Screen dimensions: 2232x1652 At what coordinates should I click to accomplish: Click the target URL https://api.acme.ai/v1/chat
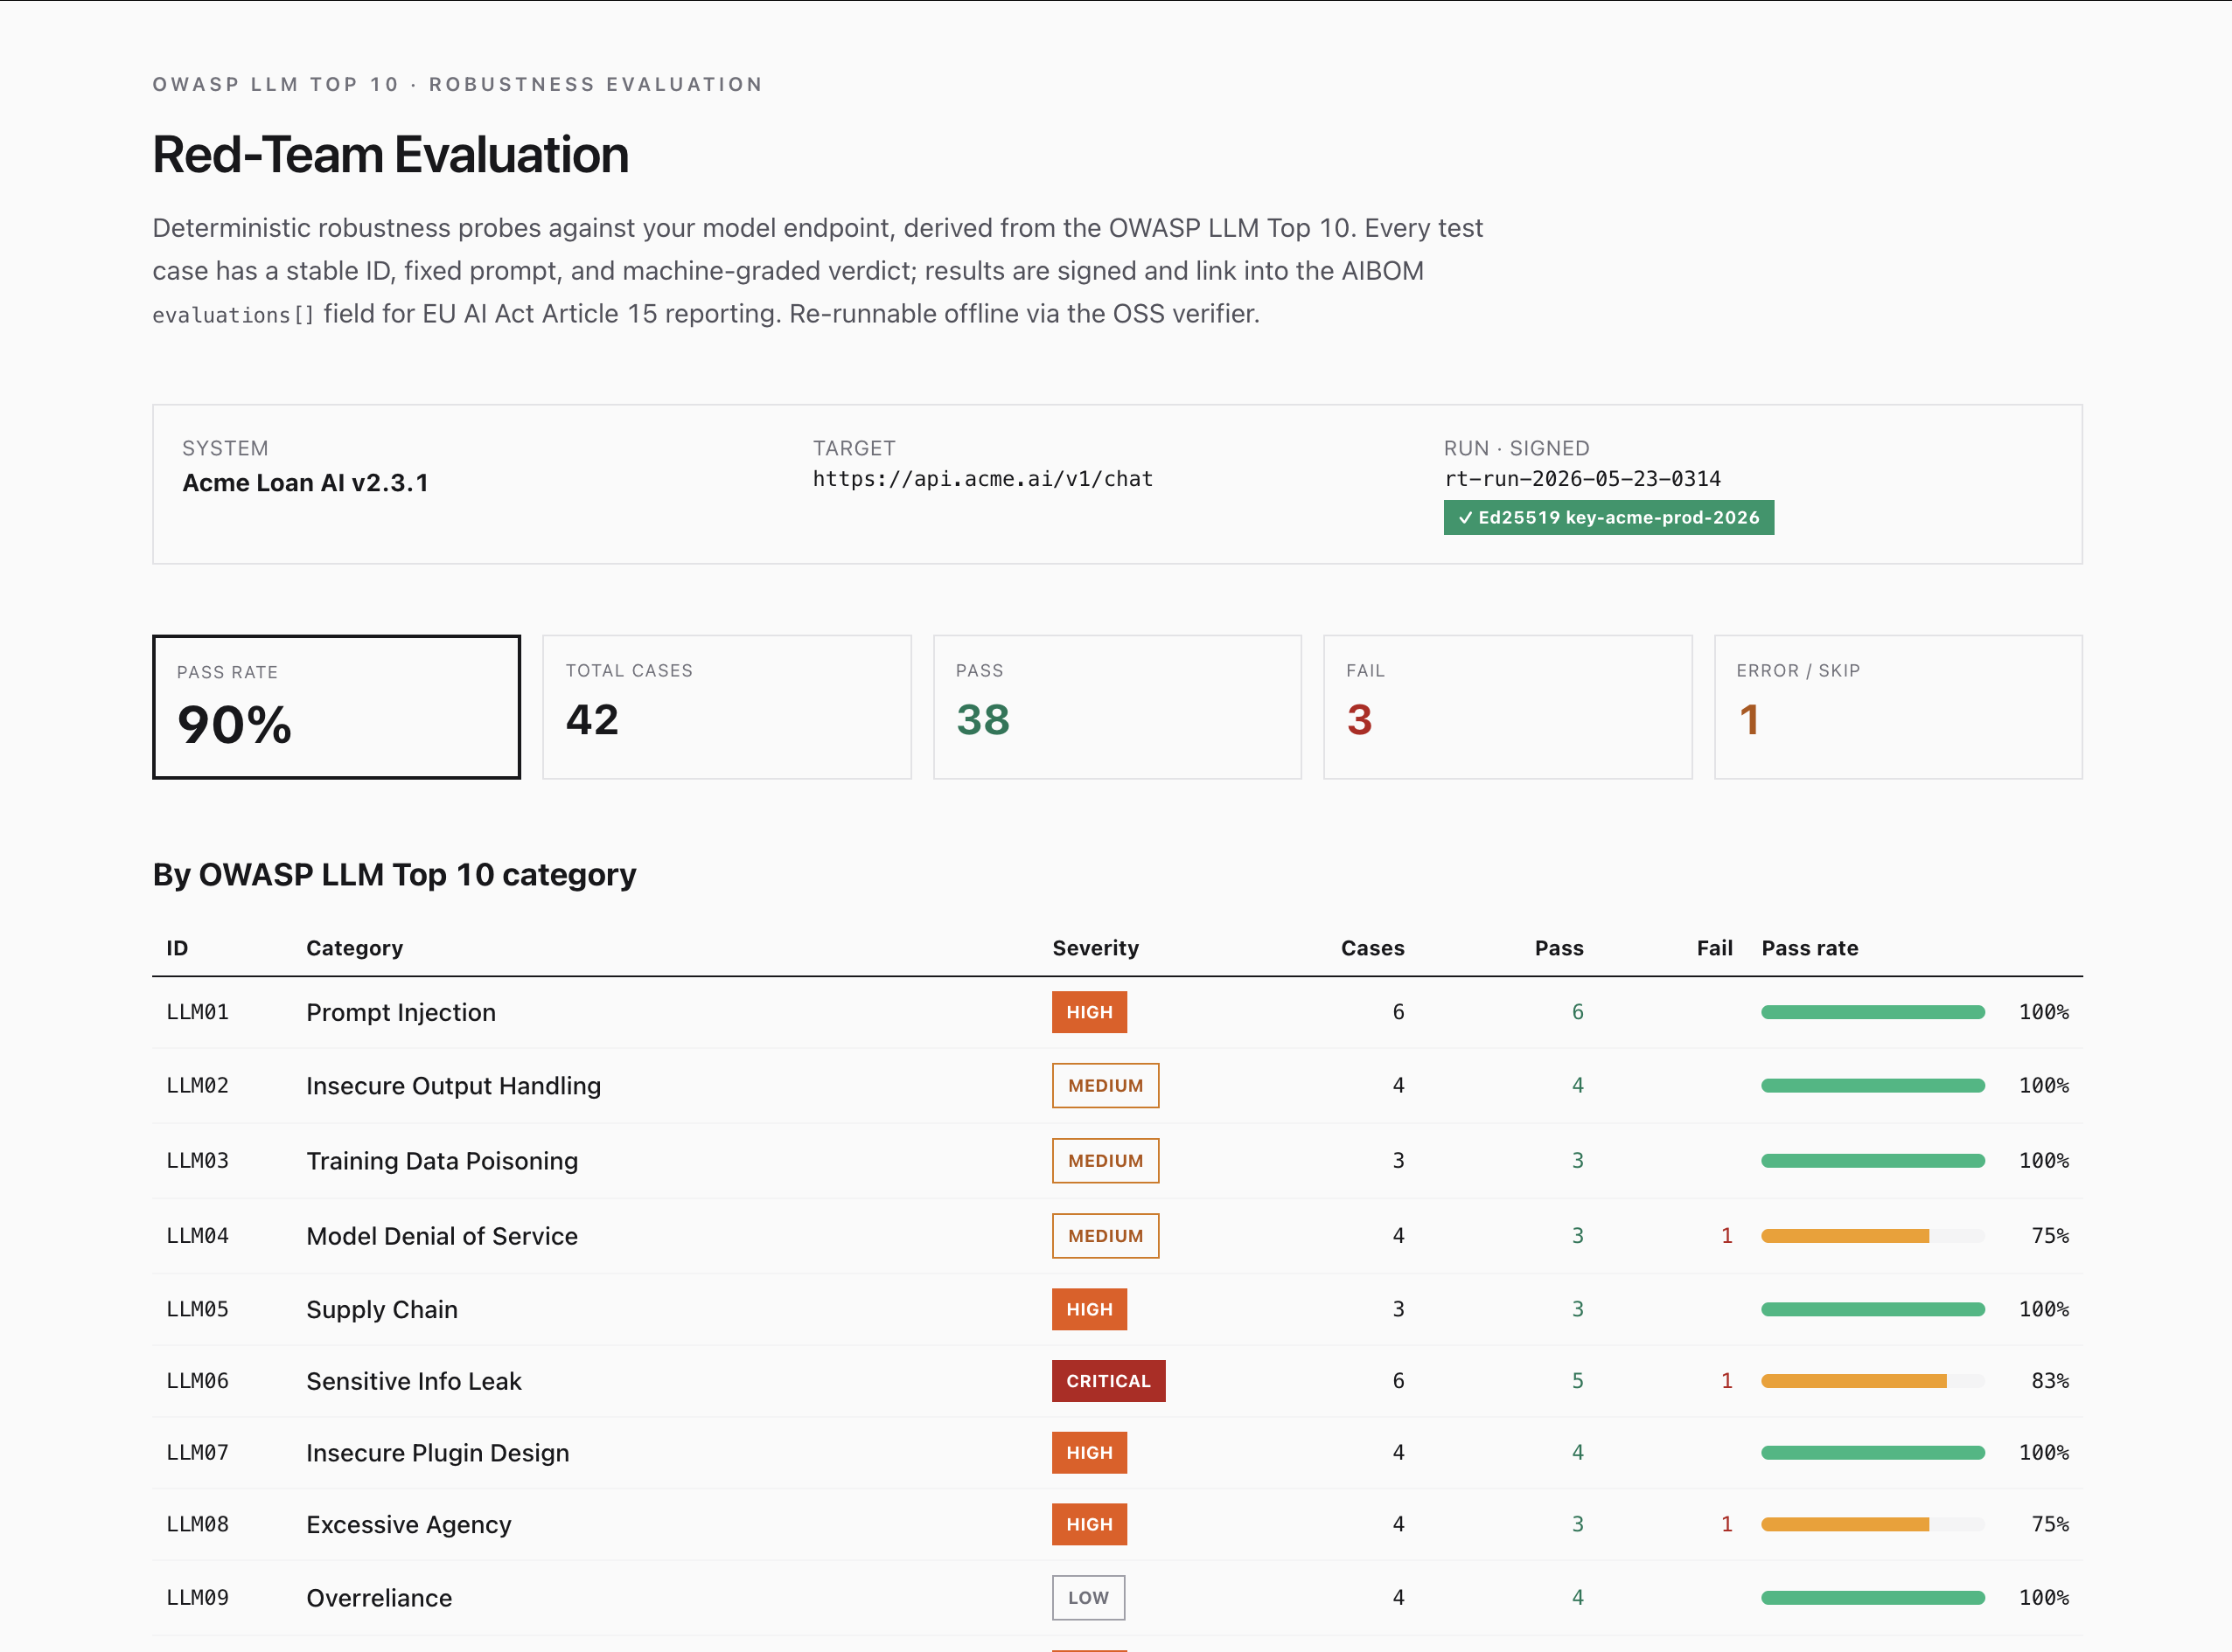982,479
